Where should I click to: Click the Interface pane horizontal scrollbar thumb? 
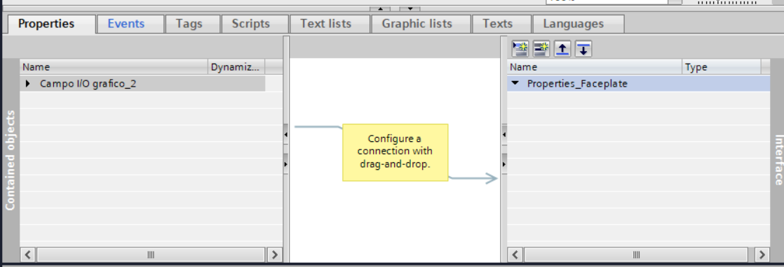point(637,254)
